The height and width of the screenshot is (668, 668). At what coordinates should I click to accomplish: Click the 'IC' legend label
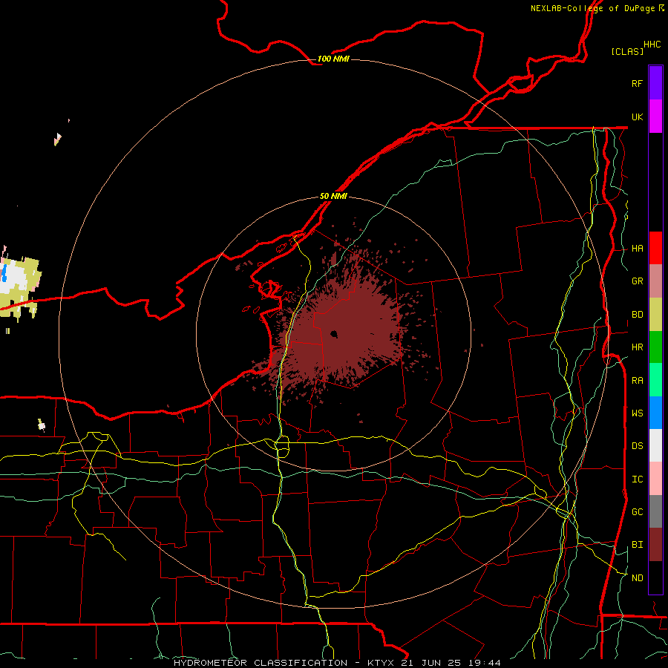pos(637,479)
